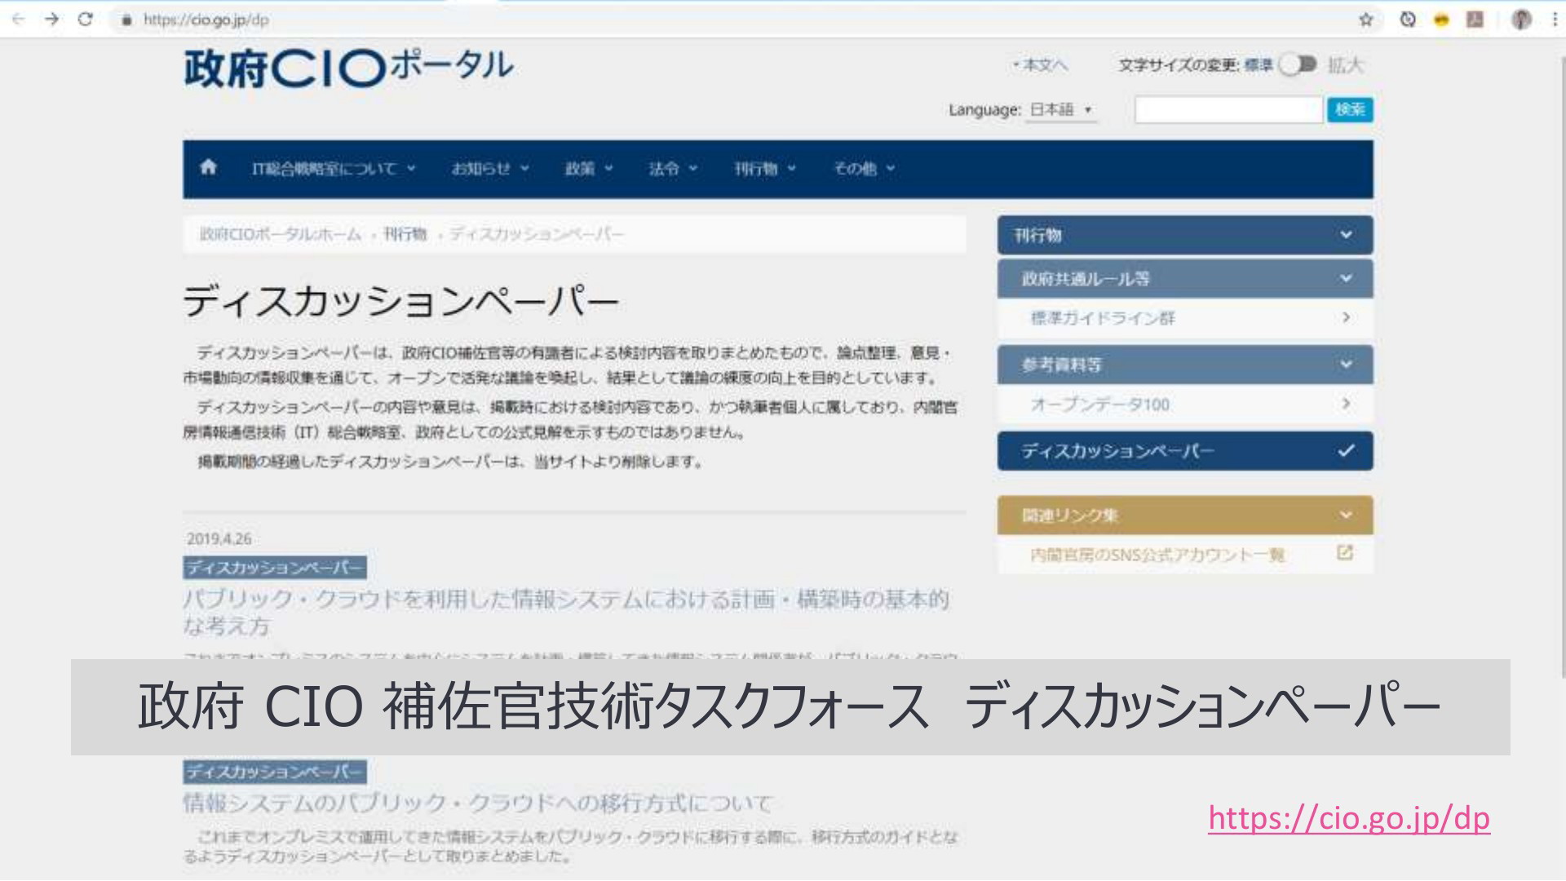Open 内閣官房のSNS公式アカウント一覧 link
Screen dimensions: 1566x881
(x=1157, y=556)
